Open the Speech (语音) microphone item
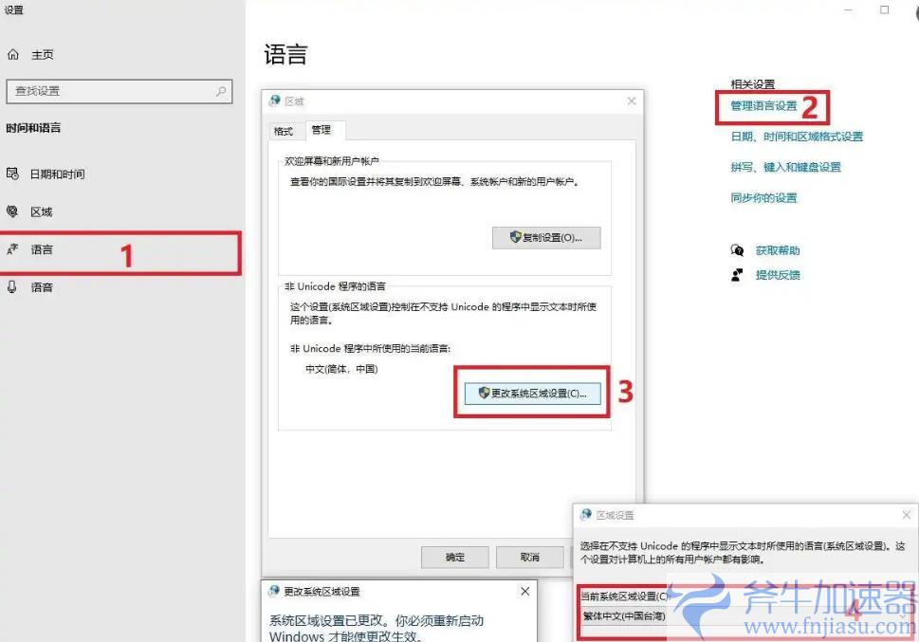The width and height of the screenshot is (919, 642). coord(41,286)
